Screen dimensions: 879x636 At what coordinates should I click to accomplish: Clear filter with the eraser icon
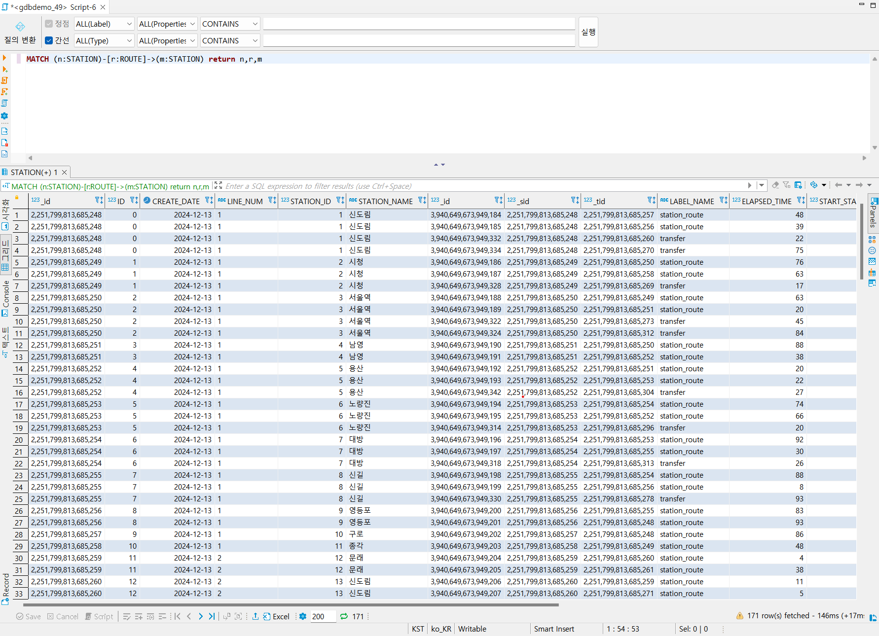[x=775, y=185]
